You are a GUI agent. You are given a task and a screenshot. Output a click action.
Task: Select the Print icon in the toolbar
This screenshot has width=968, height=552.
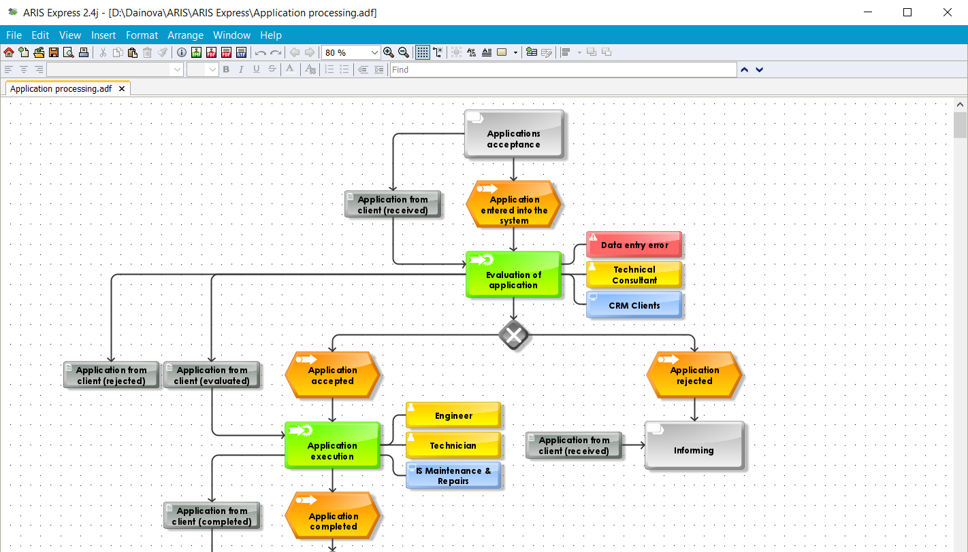point(82,52)
